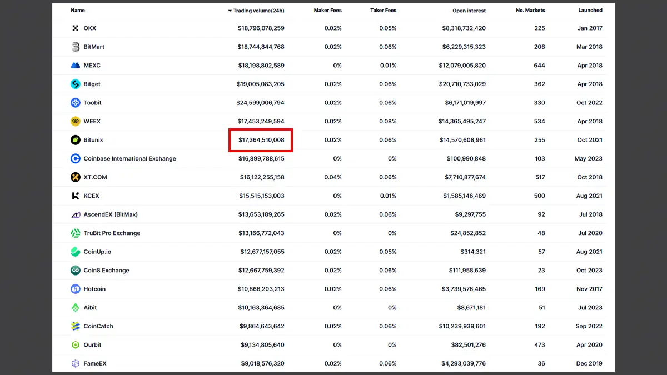
Task: Select Bitget open interest $20,710,733,029
Action: click(x=462, y=84)
